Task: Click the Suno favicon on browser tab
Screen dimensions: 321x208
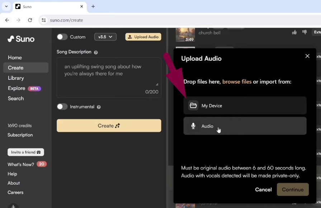Action: pos(18,6)
